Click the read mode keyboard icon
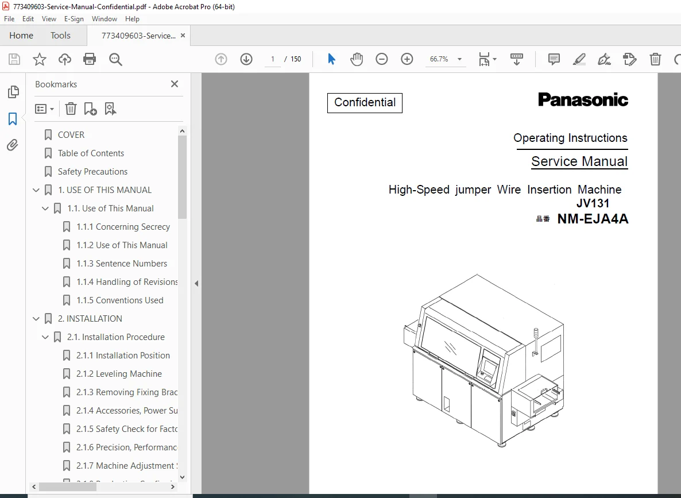This screenshot has width=681, height=498. tap(516, 59)
